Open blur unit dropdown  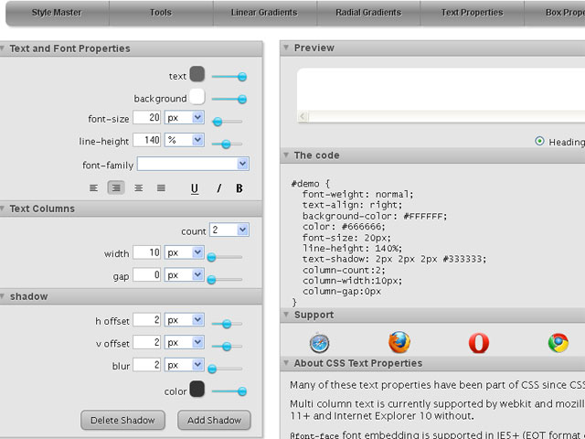(185, 365)
